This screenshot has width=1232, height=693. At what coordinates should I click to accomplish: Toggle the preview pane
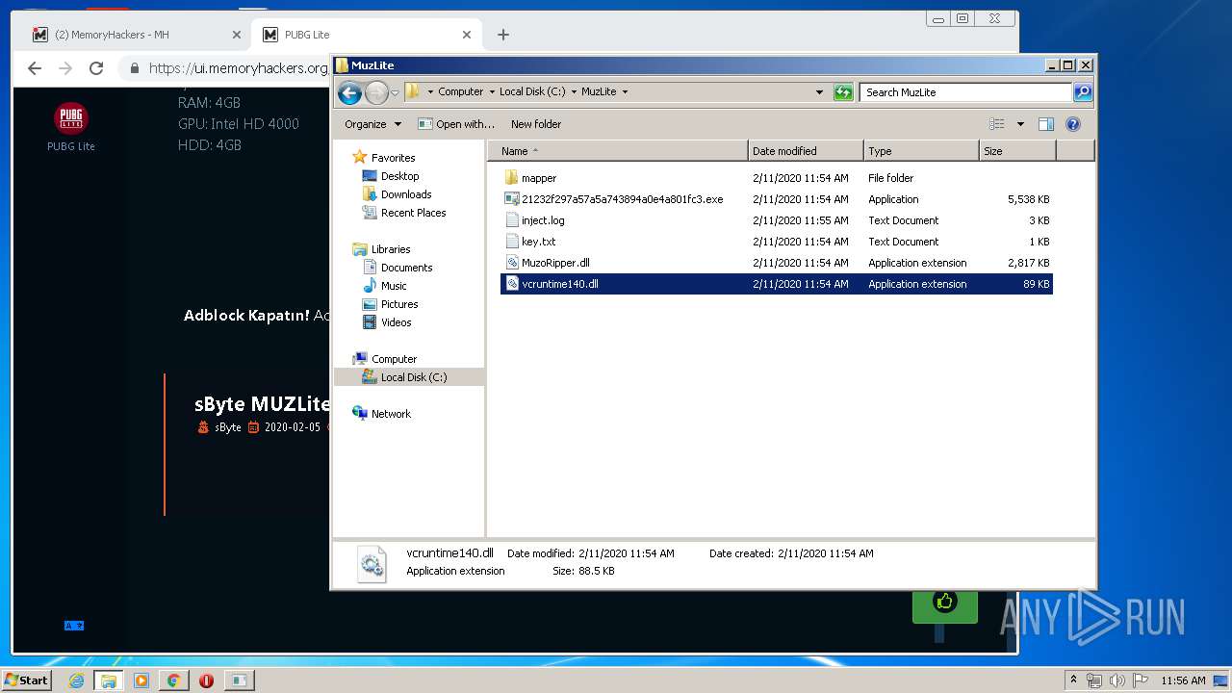1046,124
